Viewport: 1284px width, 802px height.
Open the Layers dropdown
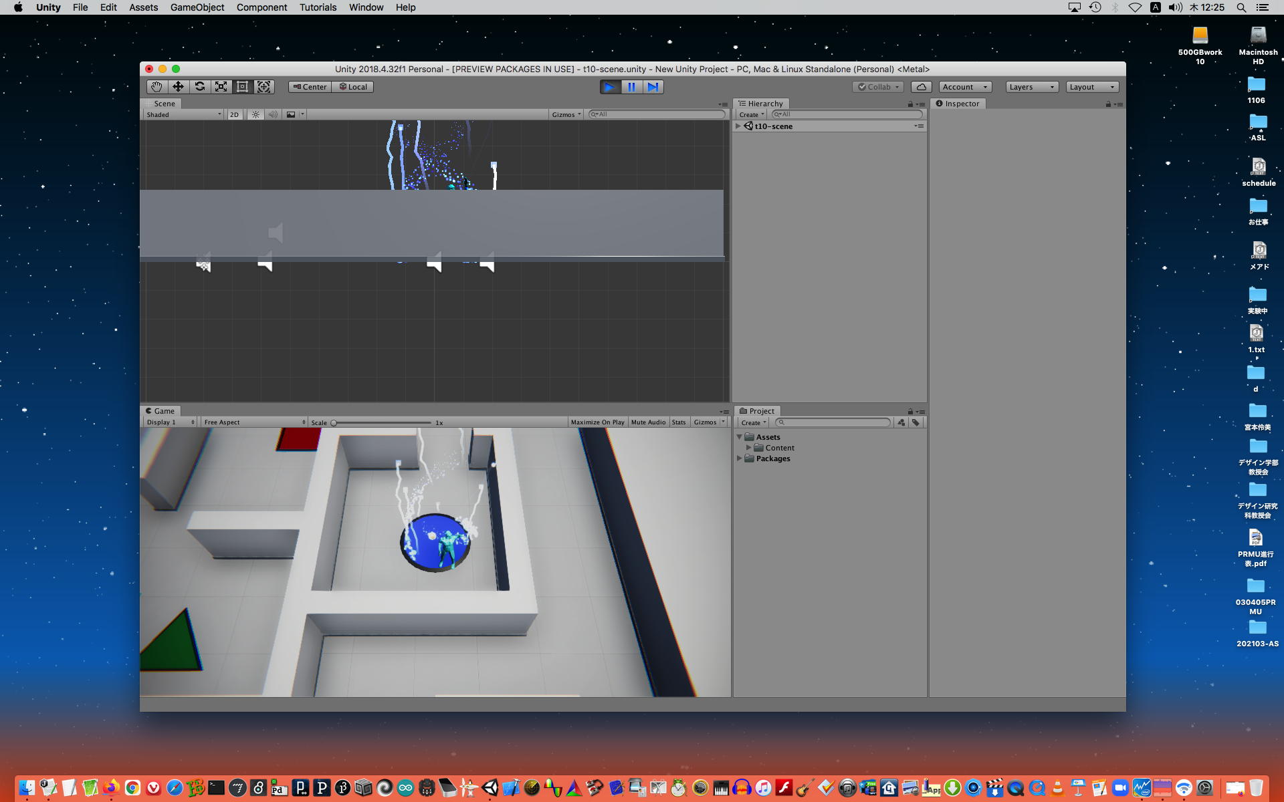1031,87
